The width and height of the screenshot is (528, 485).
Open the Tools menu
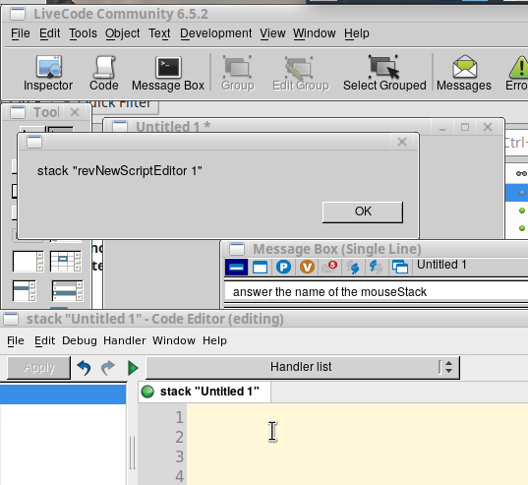(x=84, y=33)
